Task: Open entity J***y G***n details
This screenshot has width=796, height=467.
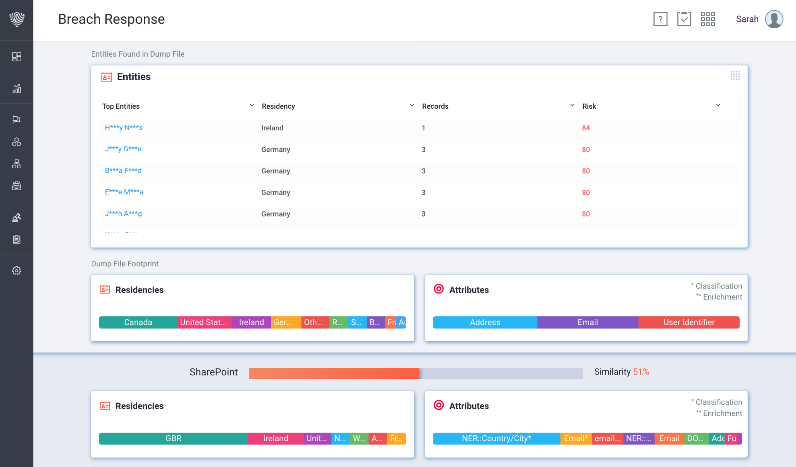Action: (123, 149)
